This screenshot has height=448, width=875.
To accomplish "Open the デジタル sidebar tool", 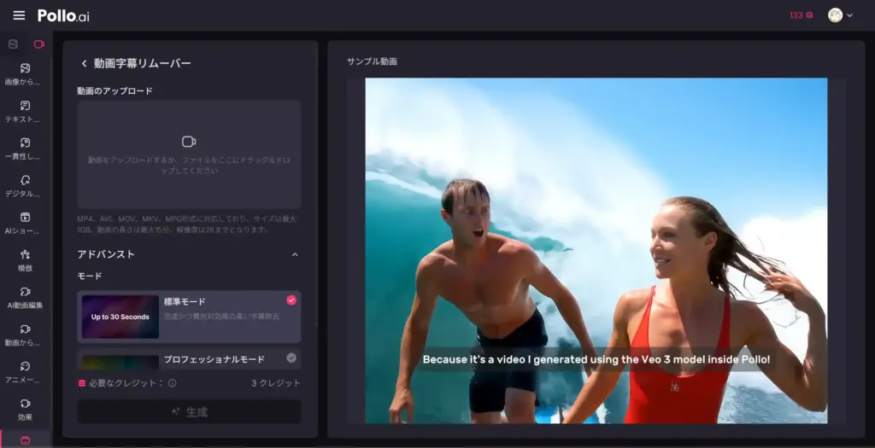I will [x=25, y=186].
